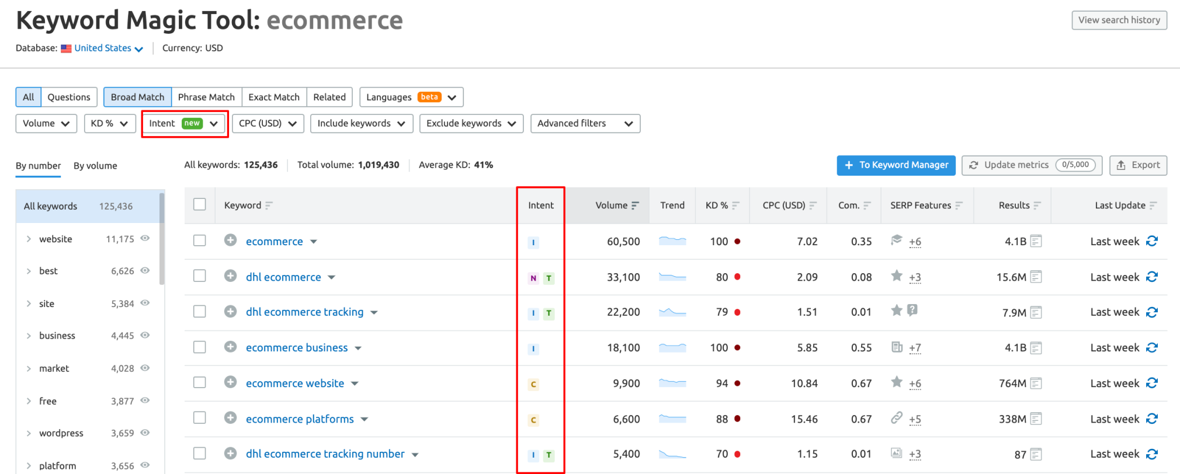
Task: Toggle eye icon for website group
Action: [x=145, y=238]
